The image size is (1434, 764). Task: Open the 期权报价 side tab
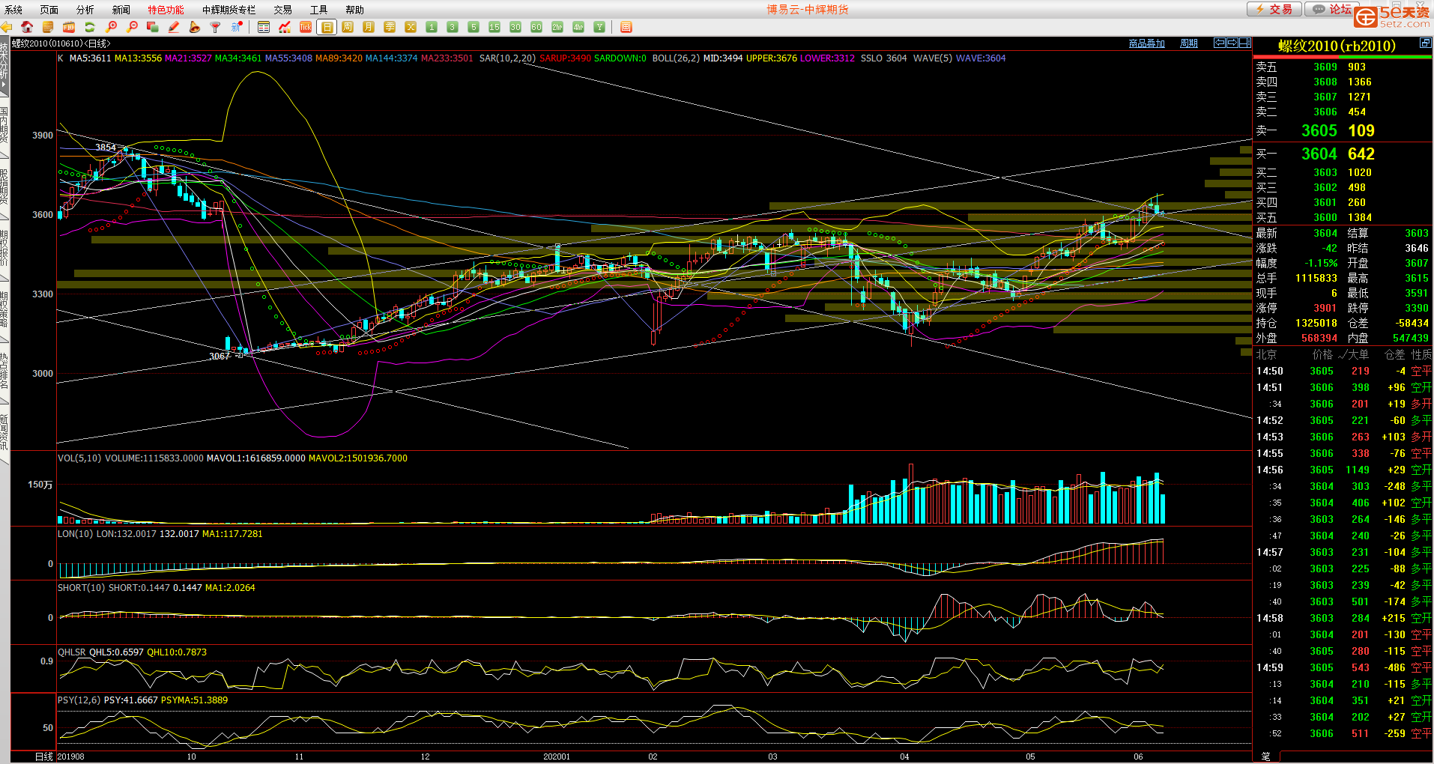(x=4, y=249)
